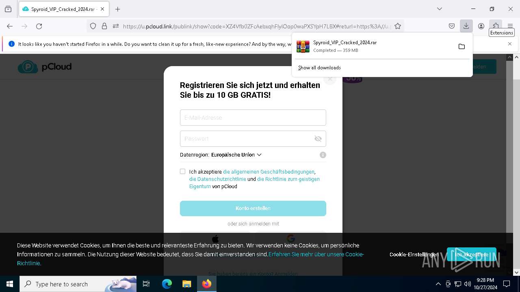The height and width of the screenshot is (292, 520).
Task: Click Konto erstellen button
Action: (x=253, y=208)
